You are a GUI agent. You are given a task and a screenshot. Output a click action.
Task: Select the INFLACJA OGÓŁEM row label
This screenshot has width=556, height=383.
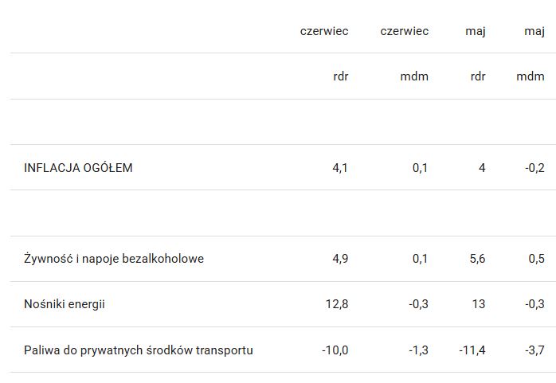pyautogui.click(x=78, y=167)
